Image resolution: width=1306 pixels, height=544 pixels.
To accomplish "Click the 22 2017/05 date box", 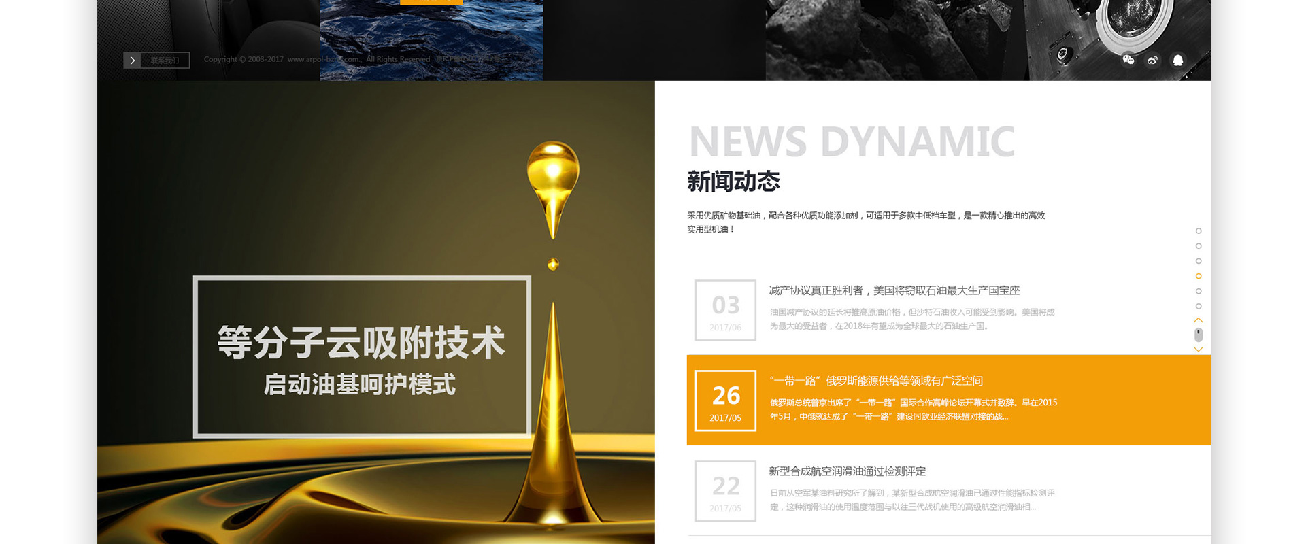I will coord(725,491).
